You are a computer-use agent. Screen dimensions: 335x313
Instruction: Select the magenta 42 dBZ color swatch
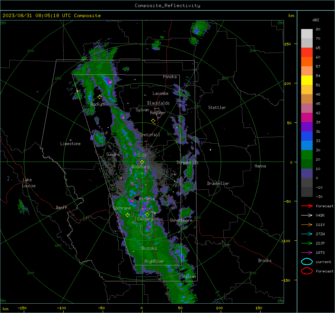coord(307,117)
